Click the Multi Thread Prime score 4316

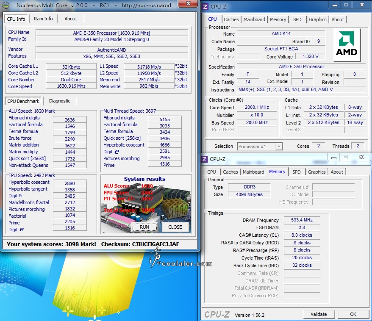pos(165,164)
